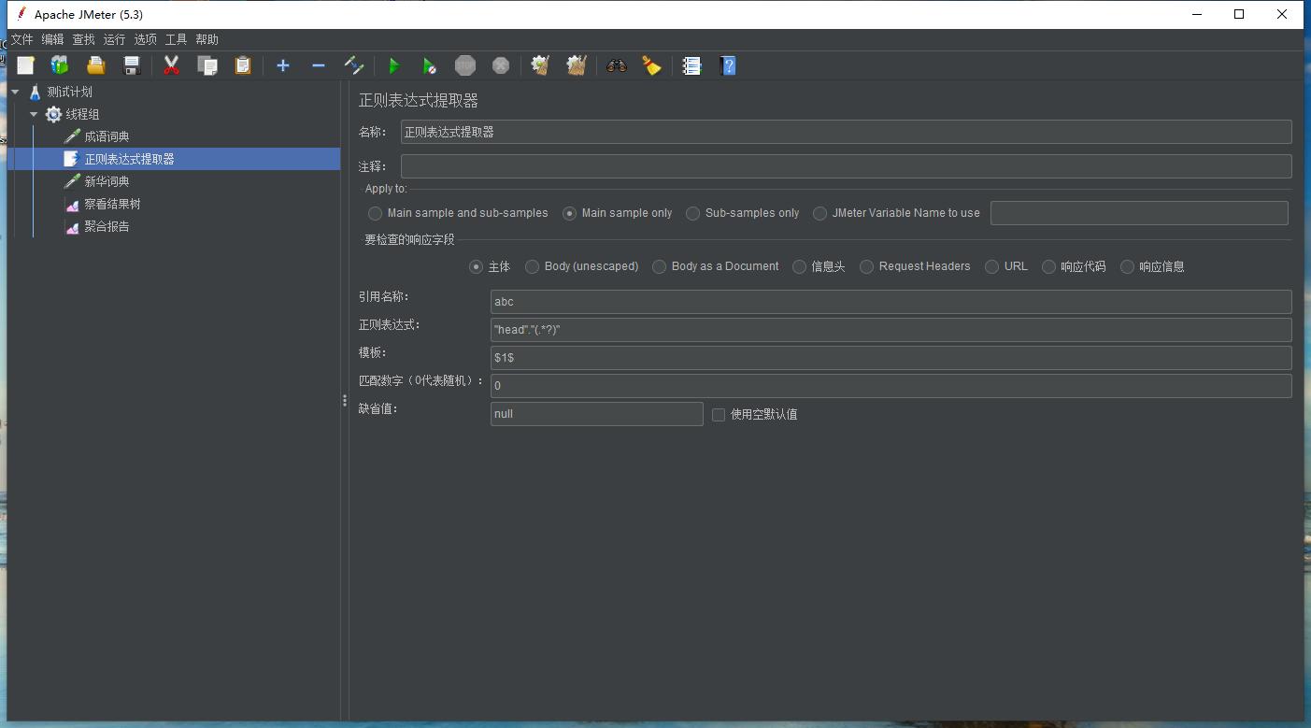Click the 匹配数字 field
This screenshot has height=728, width=1311.
pos(891,386)
